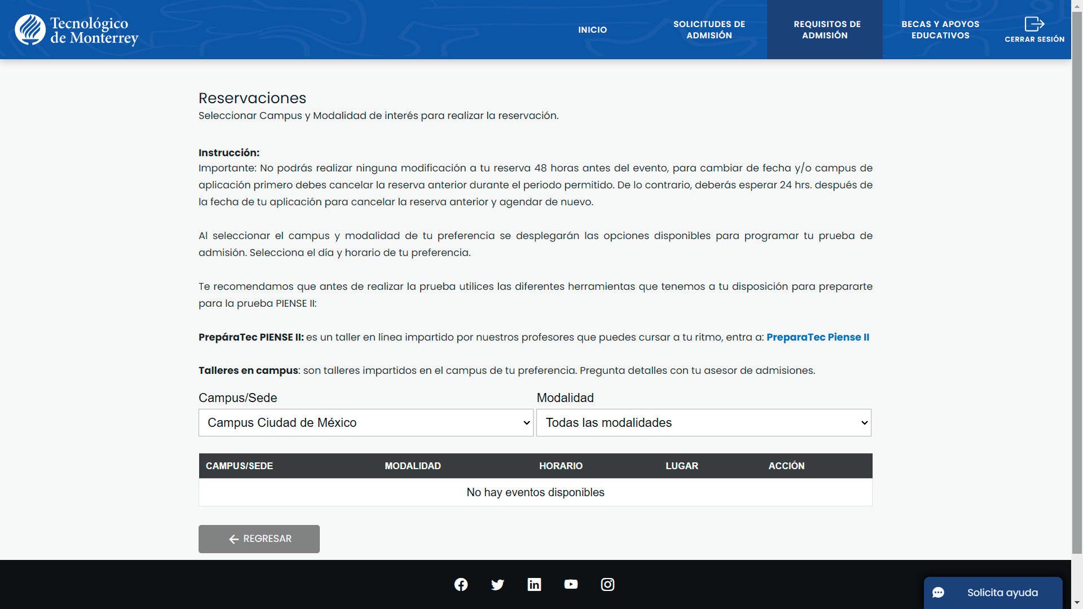
Task: Click the Horario column header
Action: click(561, 466)
